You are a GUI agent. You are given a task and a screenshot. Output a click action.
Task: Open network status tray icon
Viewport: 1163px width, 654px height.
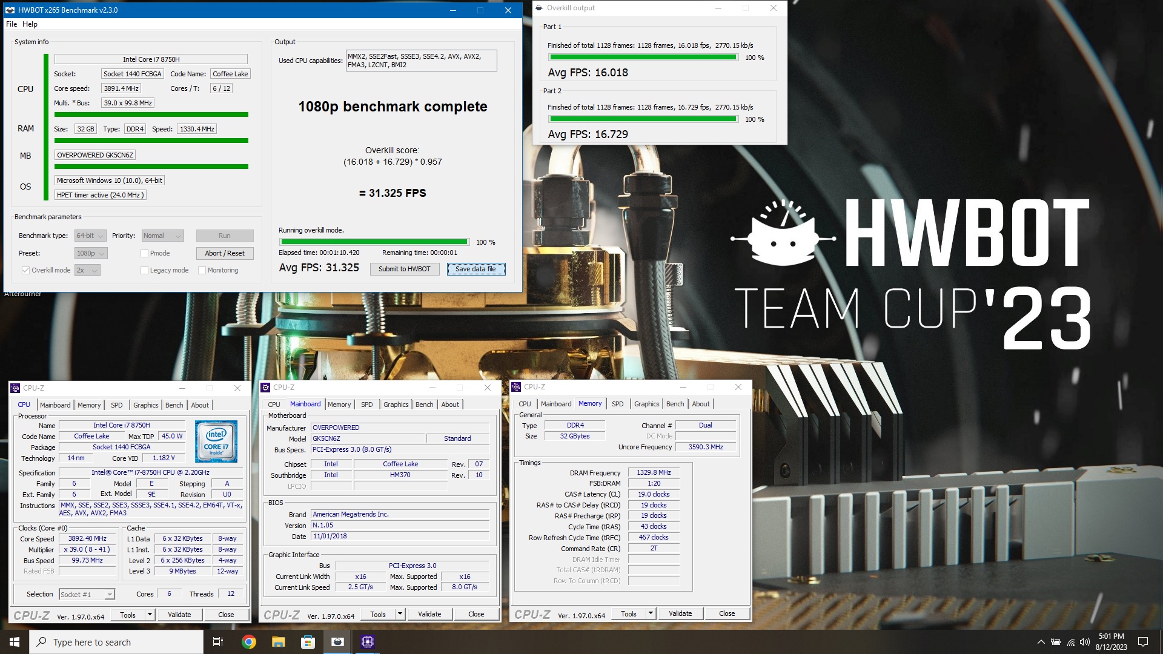coord(1070,642)
